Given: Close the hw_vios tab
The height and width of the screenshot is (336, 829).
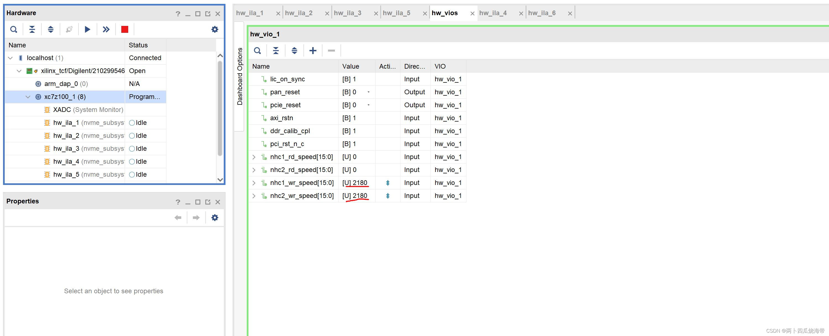Looking at the screenshot, I should point(472,14).
